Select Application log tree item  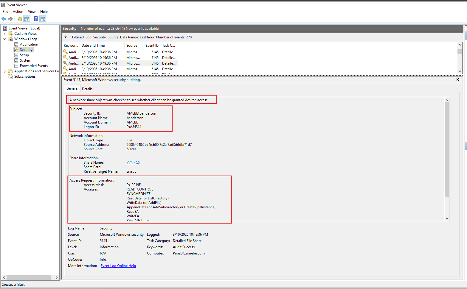tap(29, 44)
